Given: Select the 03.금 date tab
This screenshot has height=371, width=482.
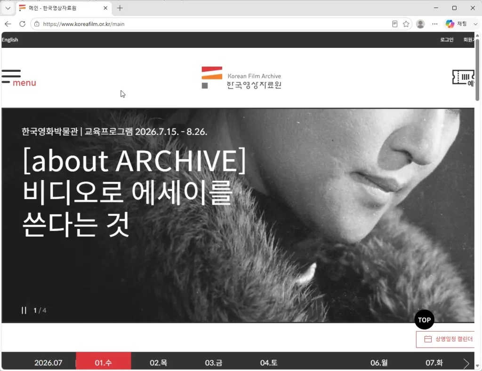Looking at the screenshot, I should tap(214, 363).
